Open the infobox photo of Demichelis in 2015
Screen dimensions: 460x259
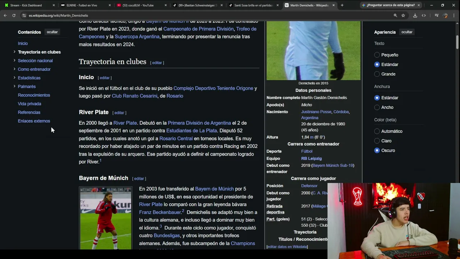tap(313, 50)
